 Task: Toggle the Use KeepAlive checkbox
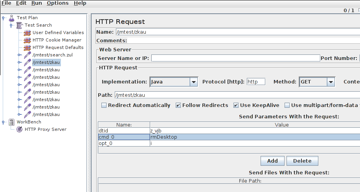(x=236, y=105)
